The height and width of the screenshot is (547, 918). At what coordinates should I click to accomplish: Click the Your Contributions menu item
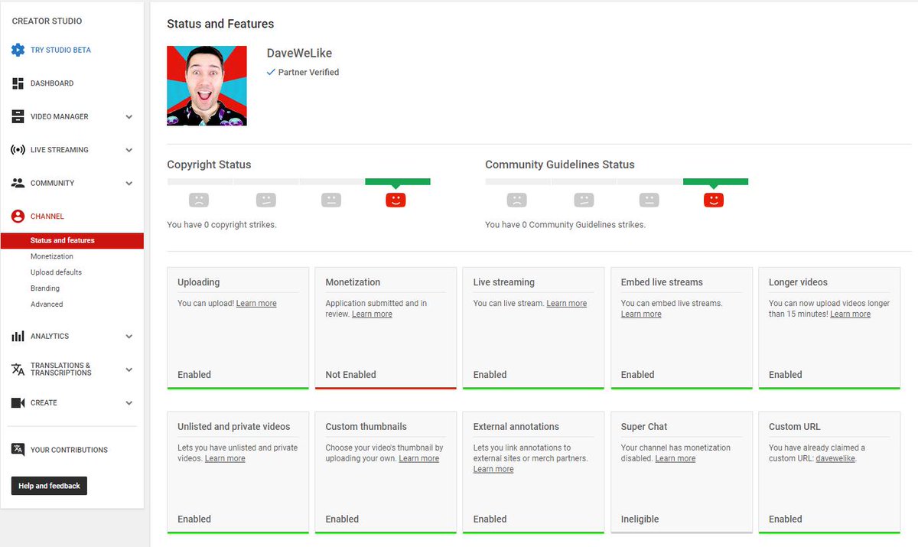click(x=69, y=450)
